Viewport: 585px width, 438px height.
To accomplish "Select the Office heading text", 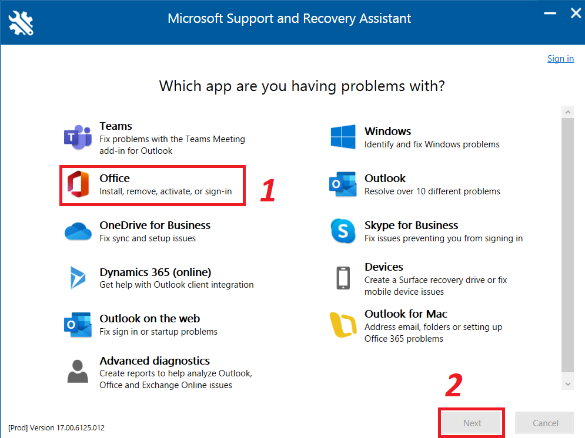I will (115, 178).
